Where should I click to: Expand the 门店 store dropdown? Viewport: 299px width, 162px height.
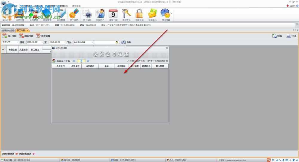click(93, 42)
